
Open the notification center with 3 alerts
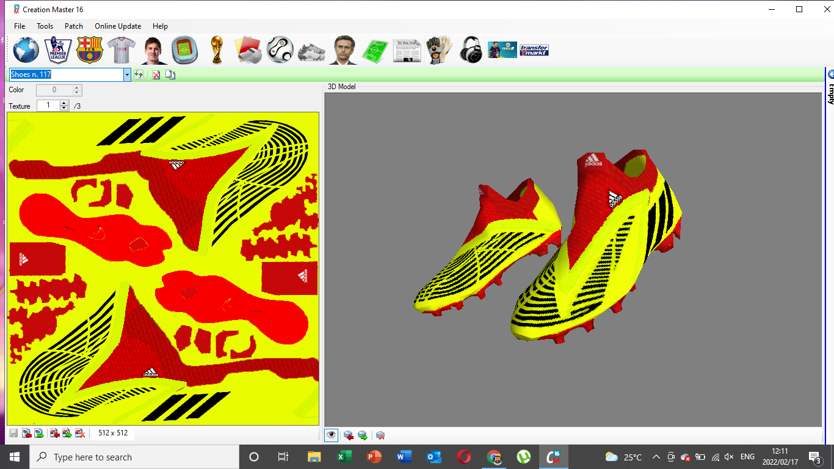tap(814, 457)
